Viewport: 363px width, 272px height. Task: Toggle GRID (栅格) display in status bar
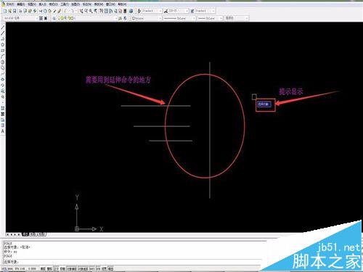[x=49, y=268]
